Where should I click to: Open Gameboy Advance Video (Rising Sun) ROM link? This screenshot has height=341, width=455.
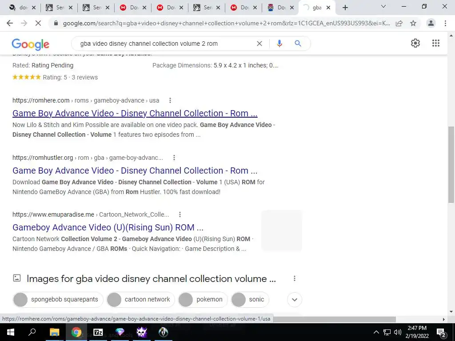click(108, 227)
